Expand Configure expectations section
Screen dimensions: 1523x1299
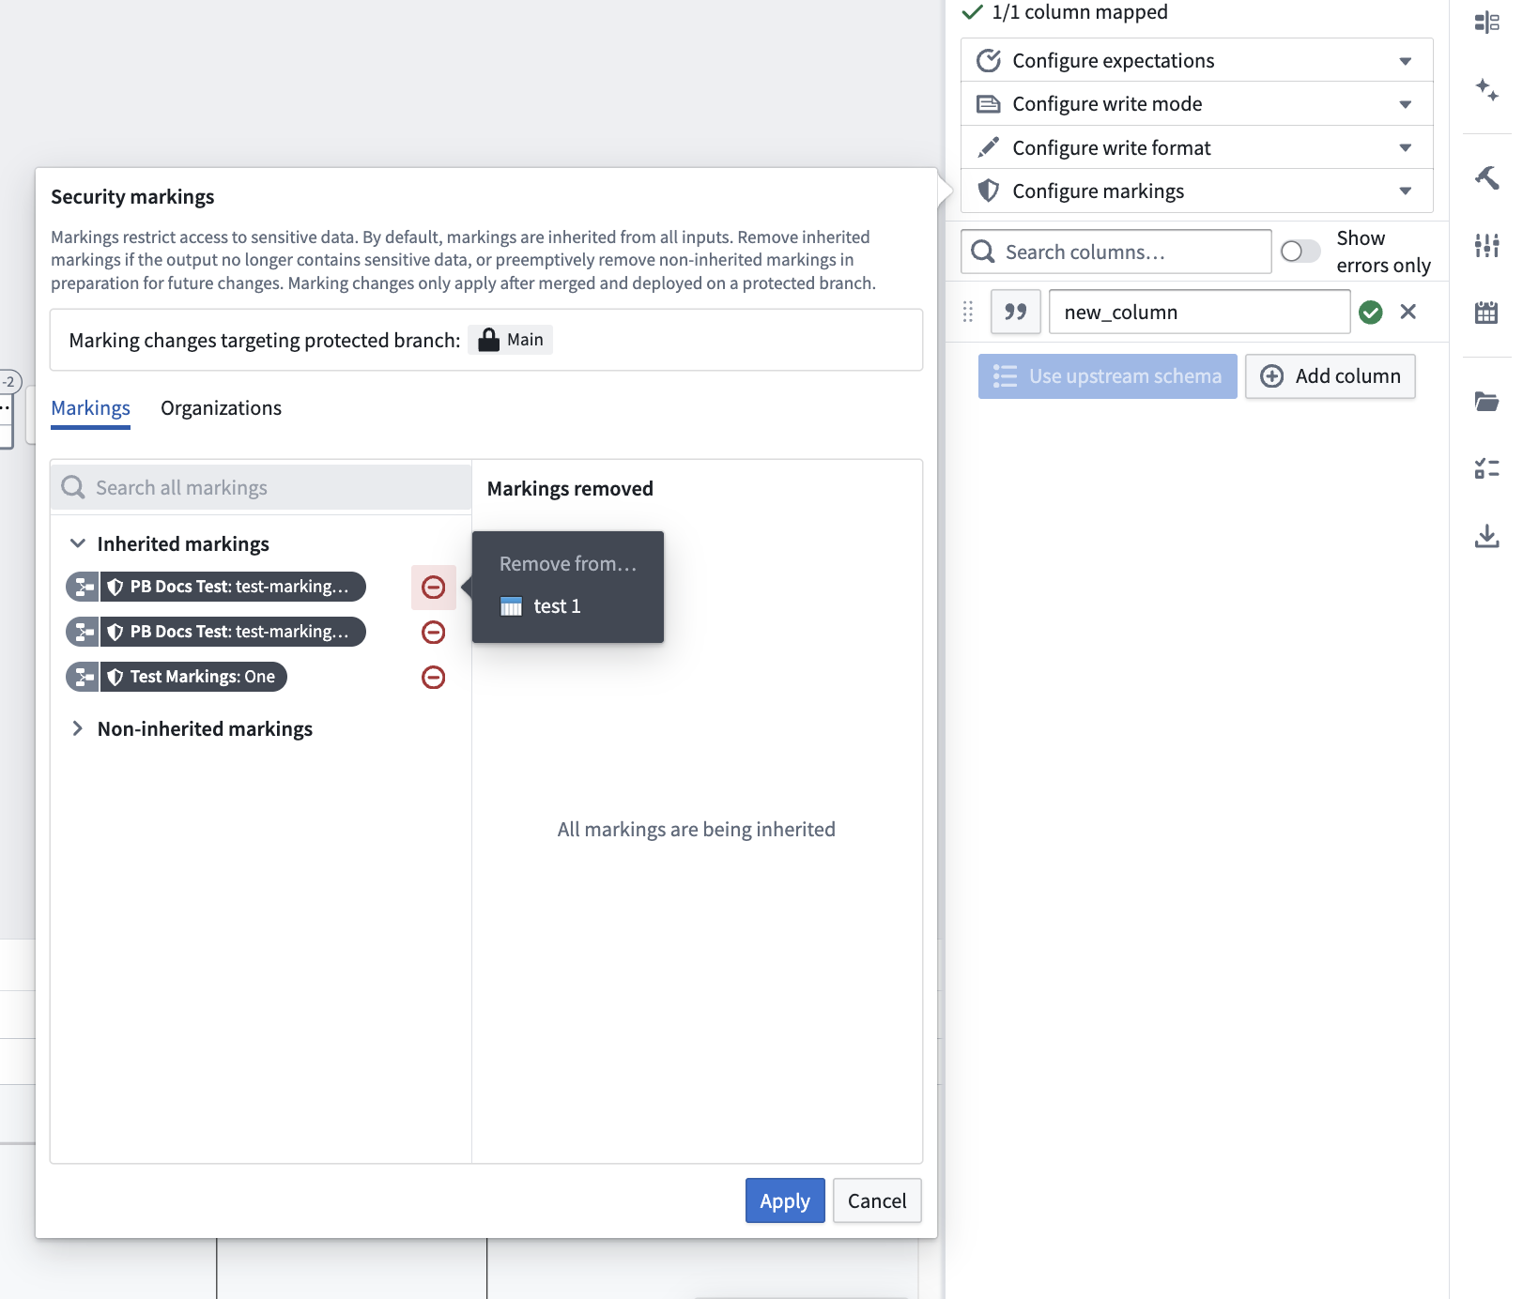coord(1196,60)
